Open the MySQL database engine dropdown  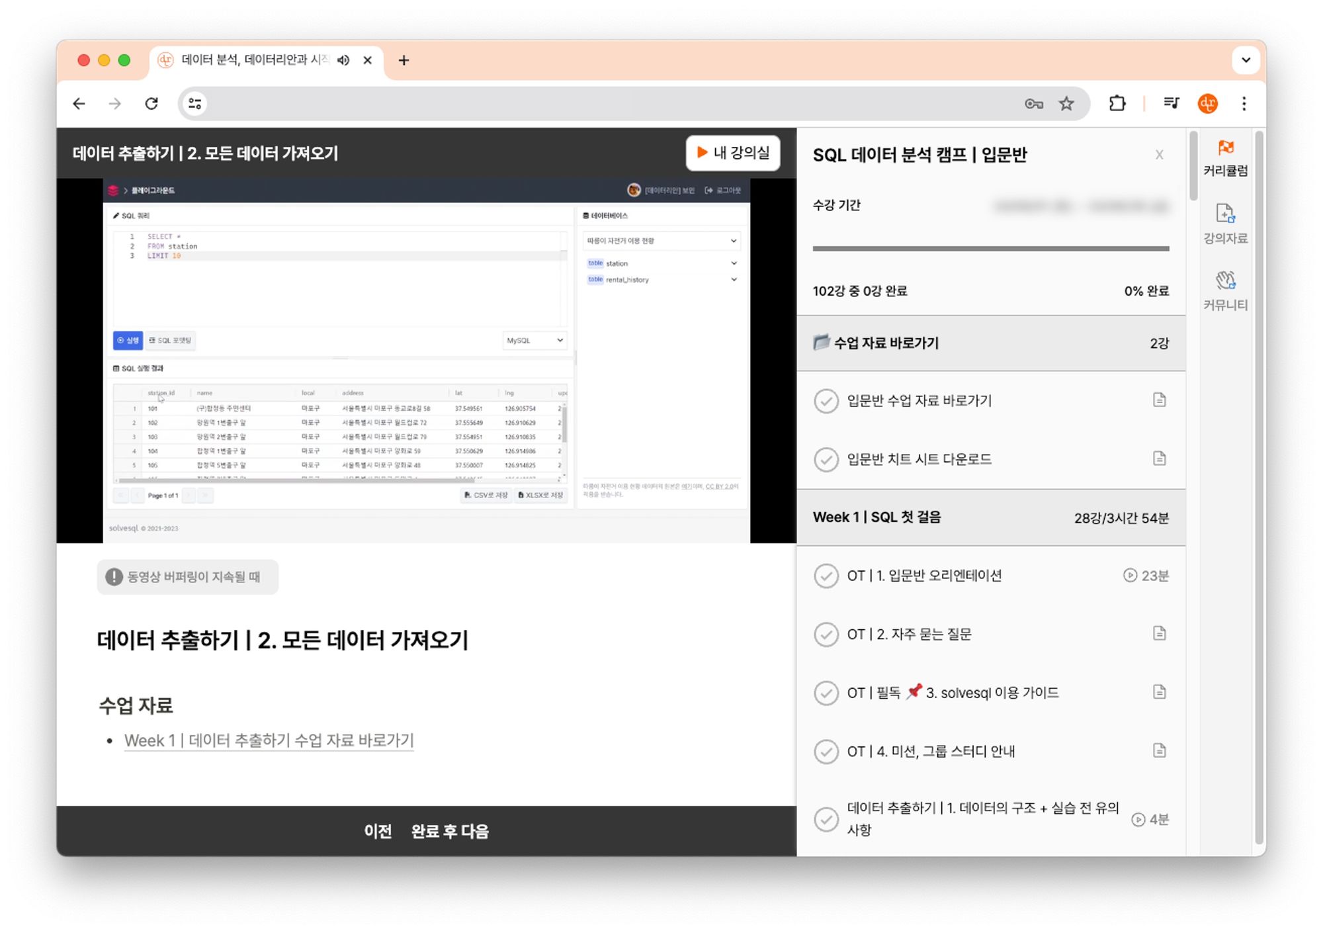click(x=534, y=340)
